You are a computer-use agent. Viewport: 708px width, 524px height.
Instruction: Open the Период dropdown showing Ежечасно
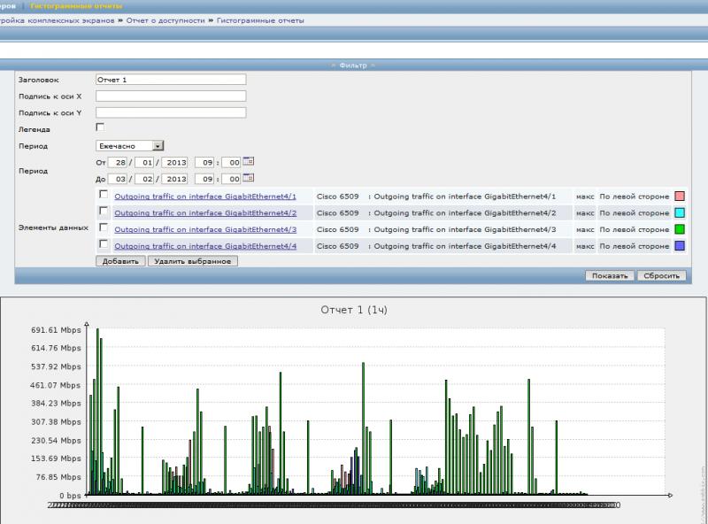(x=129, y=145)
